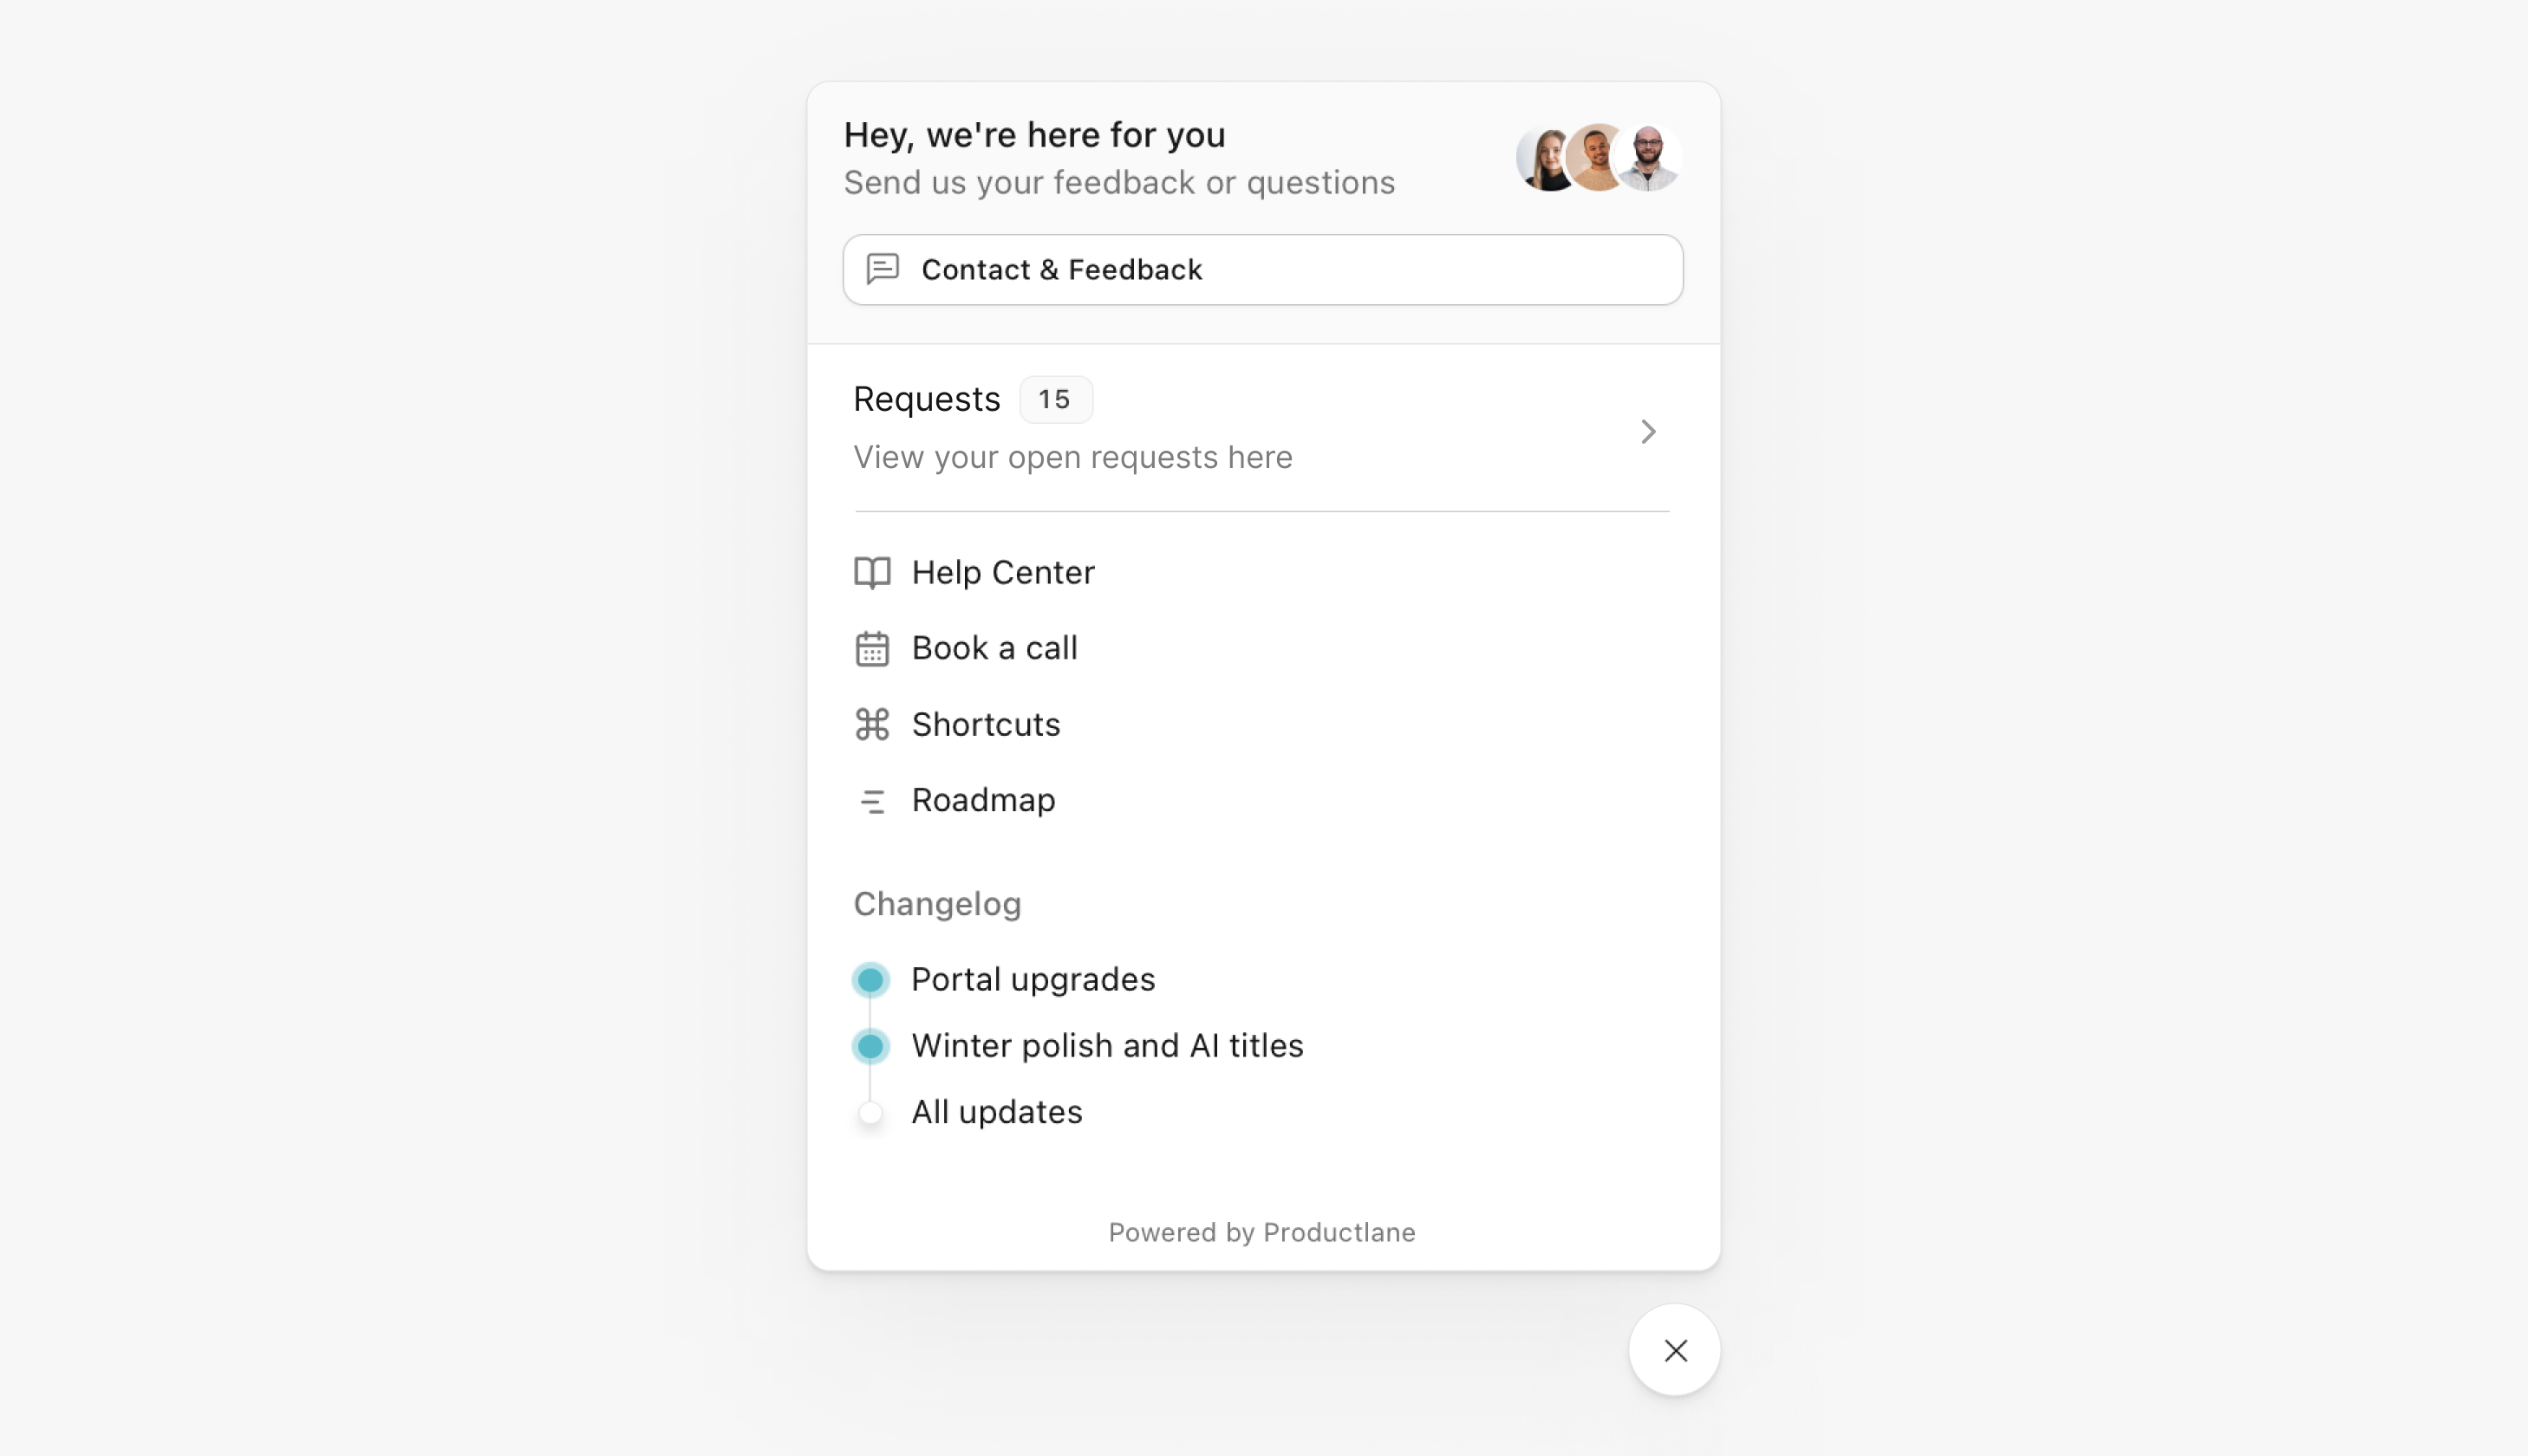
Task: Click the 15 requests count badge
Action: [1055, 399]
